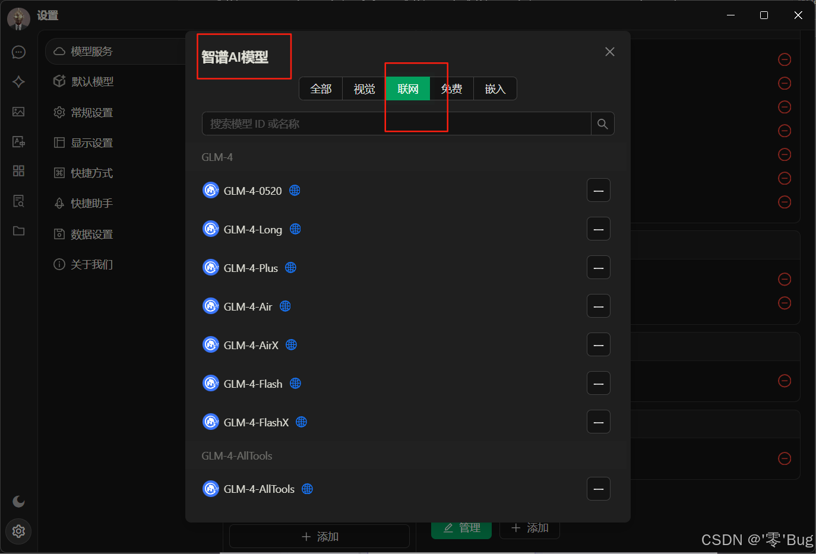Open the assistants chat icon in sidebar
Screen dimensions: 816x554
coord(18,52)
